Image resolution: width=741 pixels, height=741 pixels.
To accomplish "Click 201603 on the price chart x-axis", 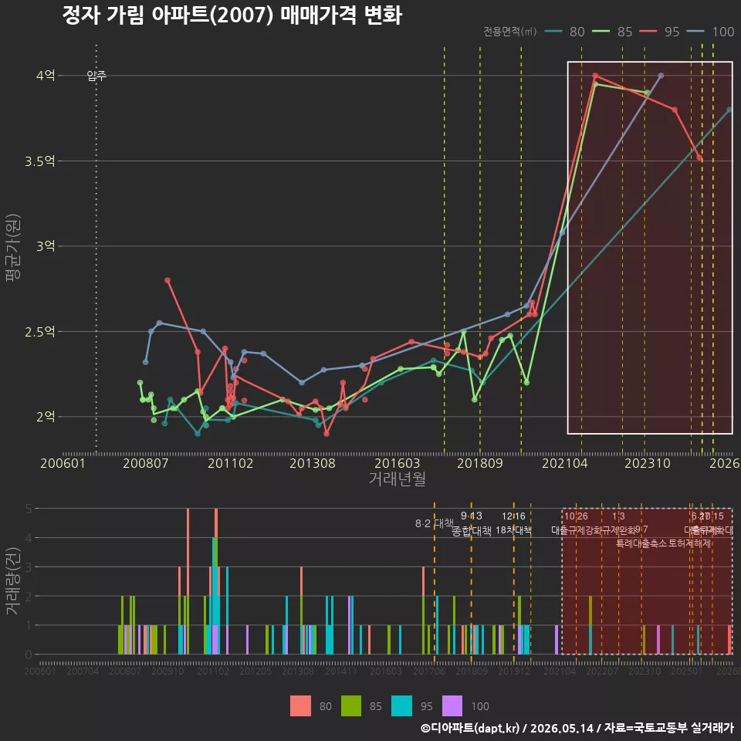I will click(x=397, y=463).
